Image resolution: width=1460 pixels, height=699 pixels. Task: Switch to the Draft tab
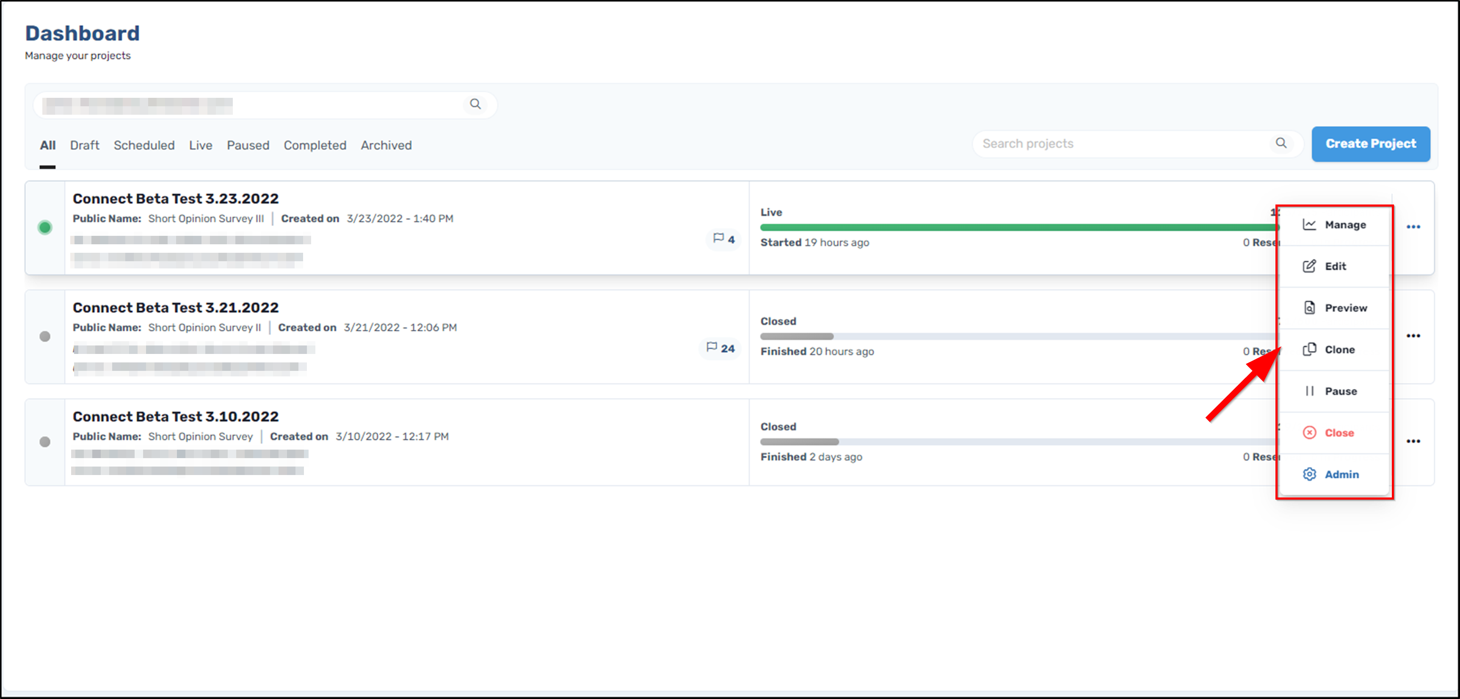point(84,145)
